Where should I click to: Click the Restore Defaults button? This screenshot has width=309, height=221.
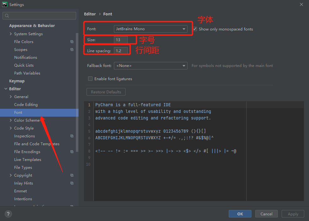106,92
